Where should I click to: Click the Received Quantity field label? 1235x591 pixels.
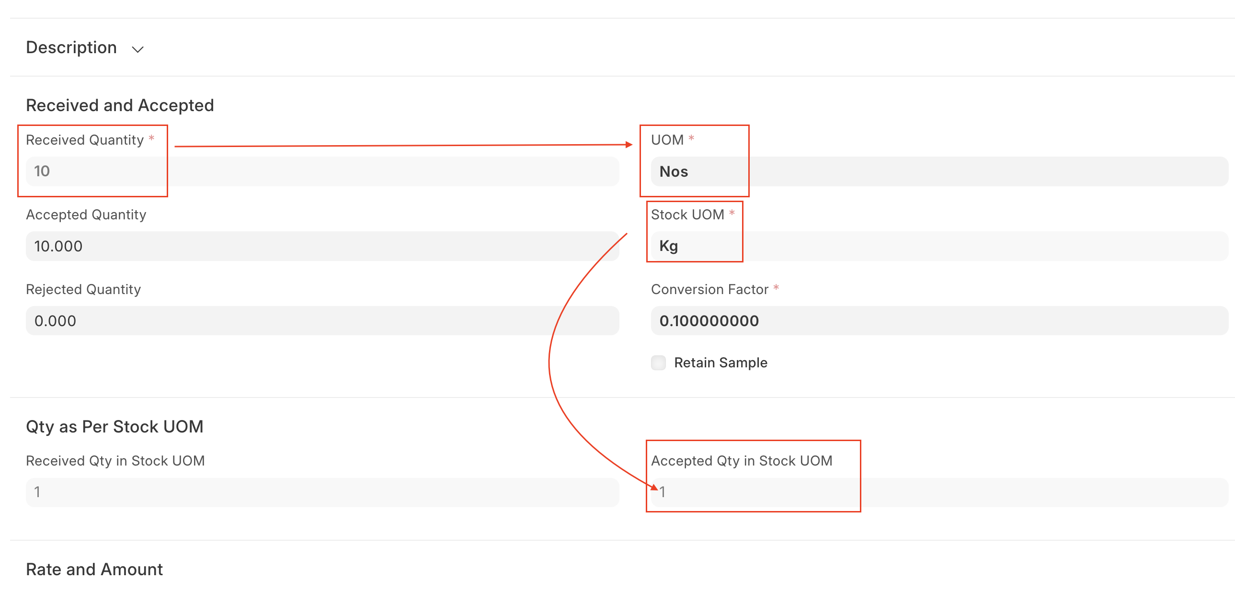(85, 140)
